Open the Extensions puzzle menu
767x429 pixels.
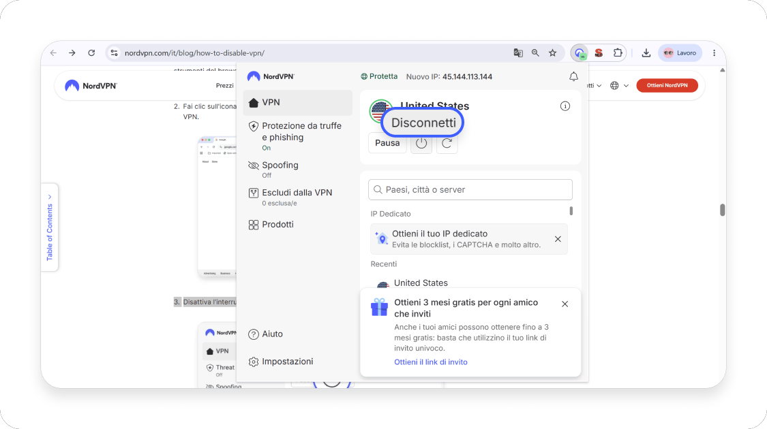pyautogui.click(x=617, y=52)
